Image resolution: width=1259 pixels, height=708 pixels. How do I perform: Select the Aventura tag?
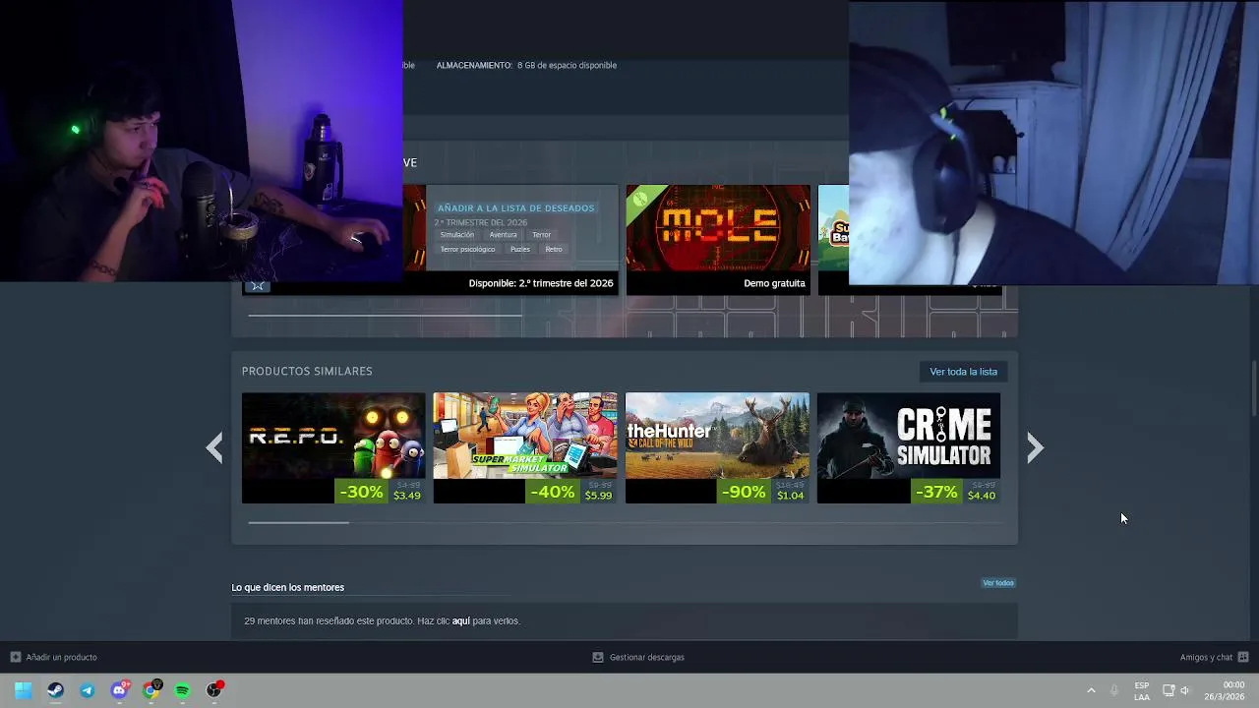click(x=503, y=235)
